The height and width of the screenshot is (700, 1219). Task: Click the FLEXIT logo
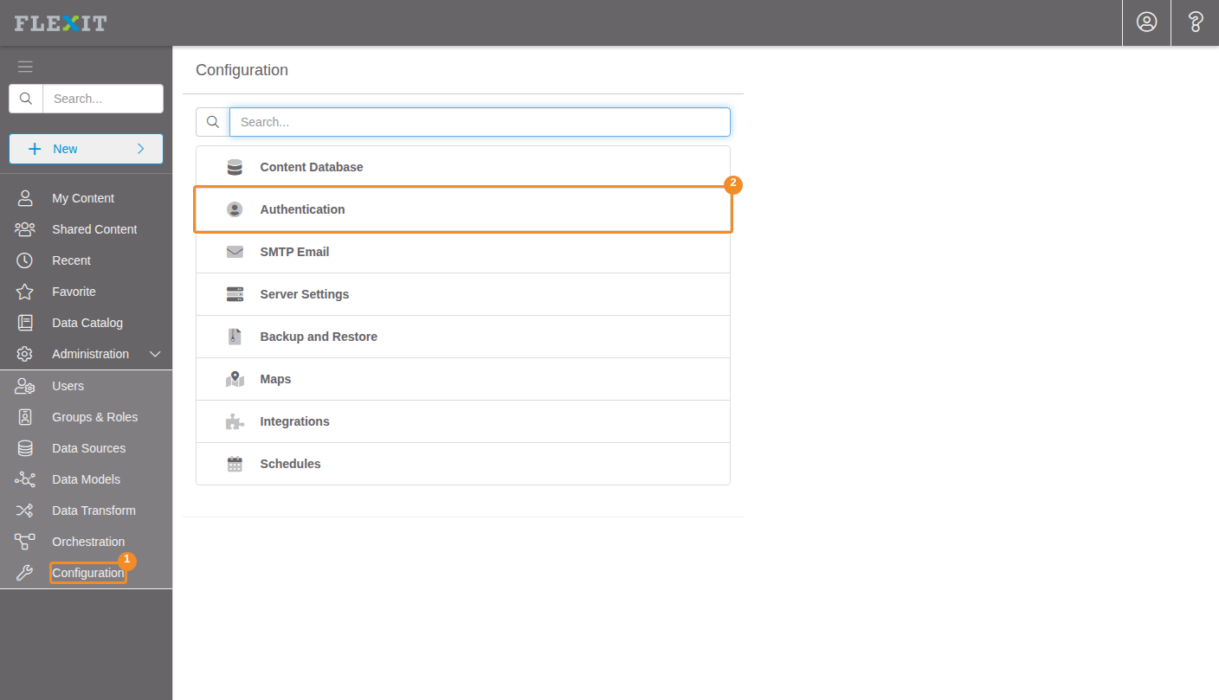(61, 23)
